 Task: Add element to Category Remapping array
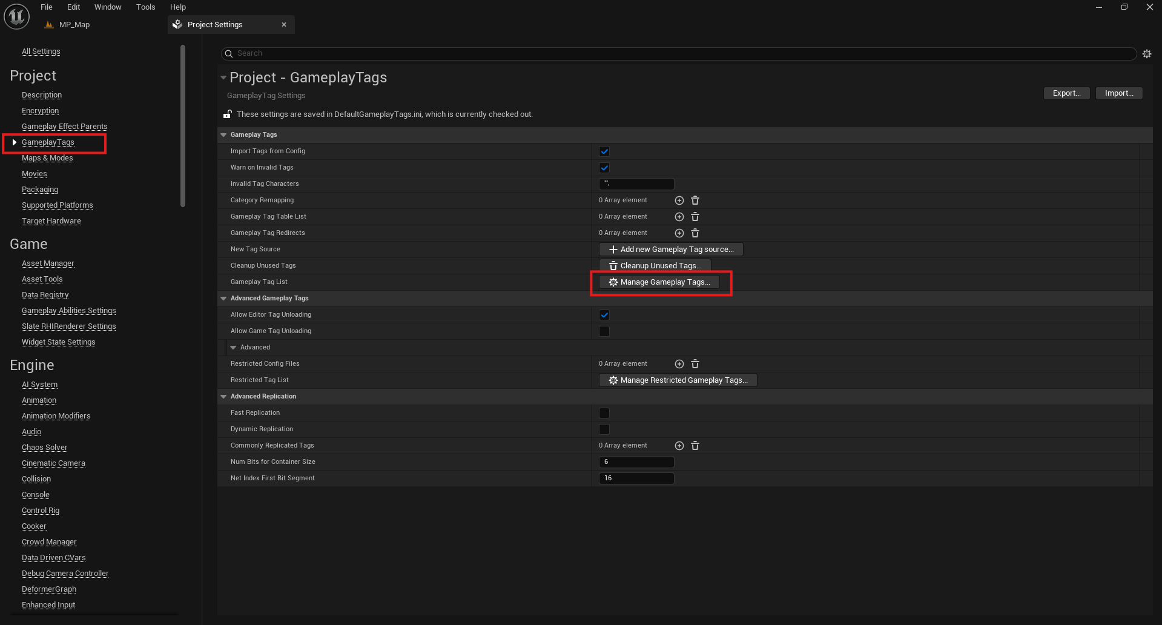(x=679, y=200)
